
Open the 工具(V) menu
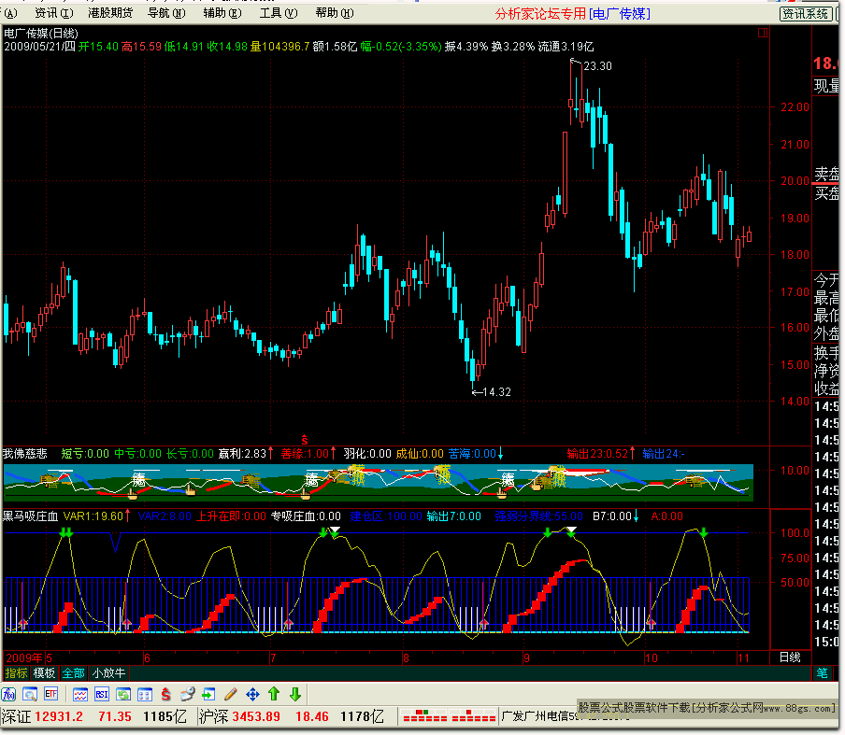279,13
